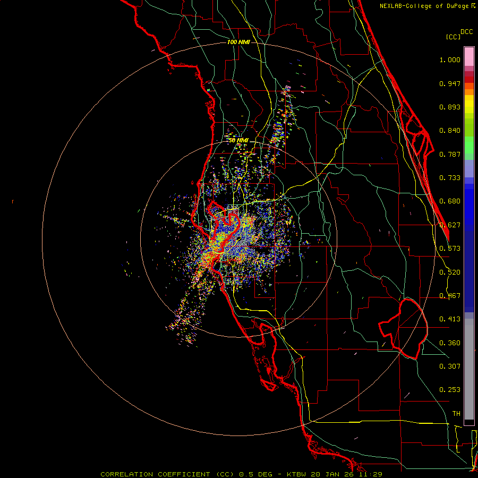Click the "DCC" label above the color scale

click(467, 32)
